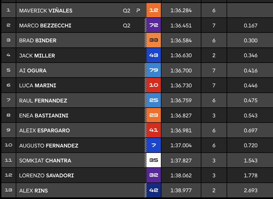The image size is (273, 199).
Task: Click Aleix Espargaro's red 41 badge
Action: [x=154, y=130]
